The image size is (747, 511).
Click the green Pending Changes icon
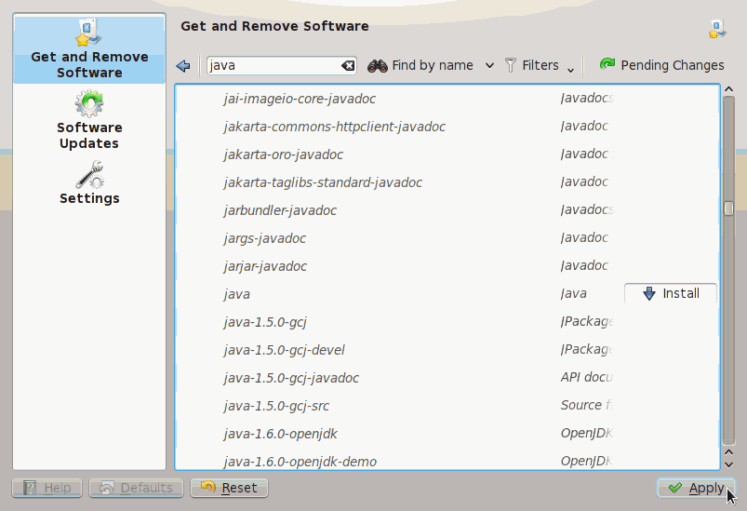pos(607,64)
